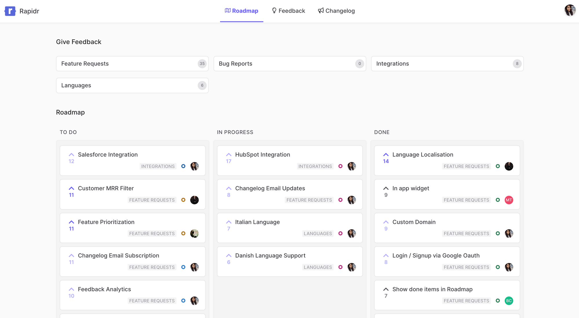Click the Rapidr logo icon

point(10,11)
